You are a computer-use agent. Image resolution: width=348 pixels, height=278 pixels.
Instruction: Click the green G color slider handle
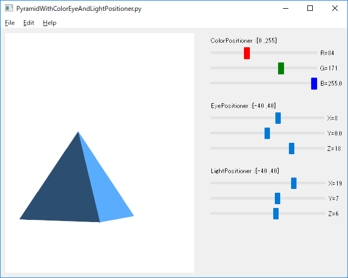coord(281,68)
